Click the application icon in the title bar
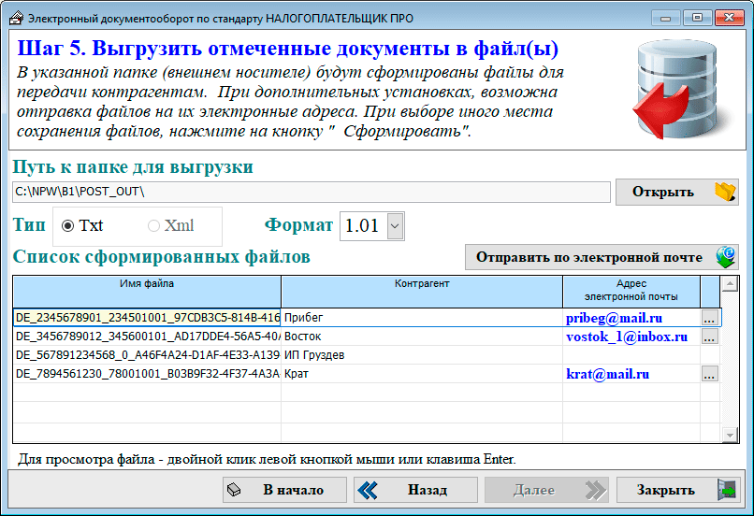 click(16, 19)
